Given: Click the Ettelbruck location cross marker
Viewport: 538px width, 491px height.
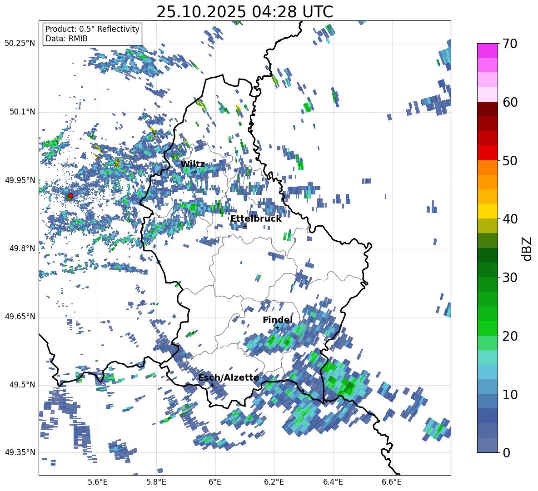Looking at the screenshot, I should click(245, 226).
